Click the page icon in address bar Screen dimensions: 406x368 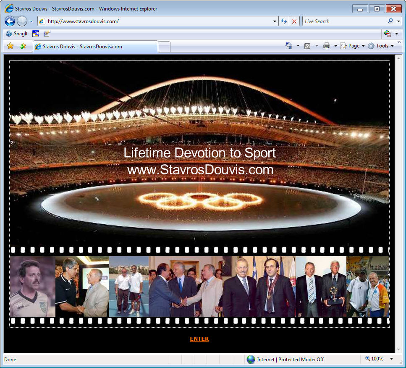[x=42, y=21]
